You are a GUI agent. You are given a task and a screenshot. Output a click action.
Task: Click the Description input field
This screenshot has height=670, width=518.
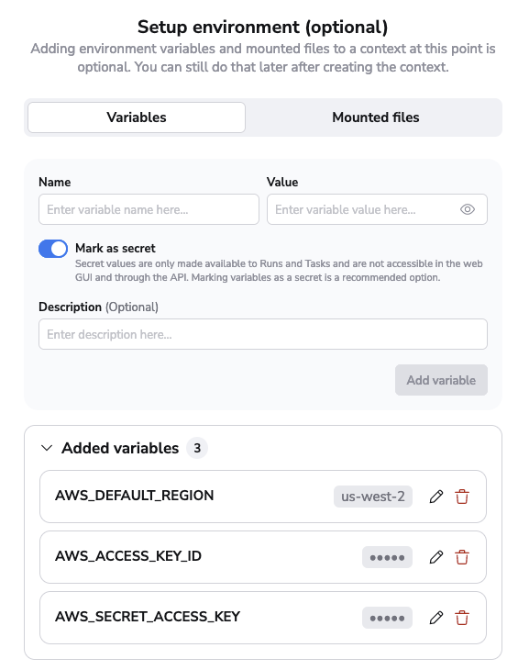263,334
